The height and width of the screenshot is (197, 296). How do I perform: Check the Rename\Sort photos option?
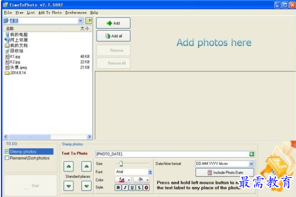[7, 158]
